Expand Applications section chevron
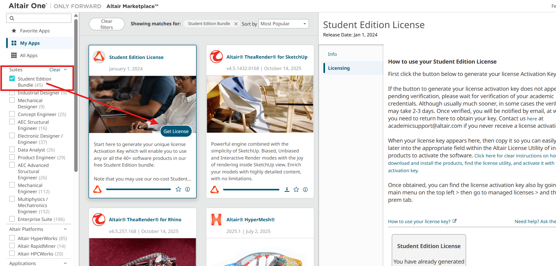The width and height of the screenshot is (556, 266). click(65, 263)
